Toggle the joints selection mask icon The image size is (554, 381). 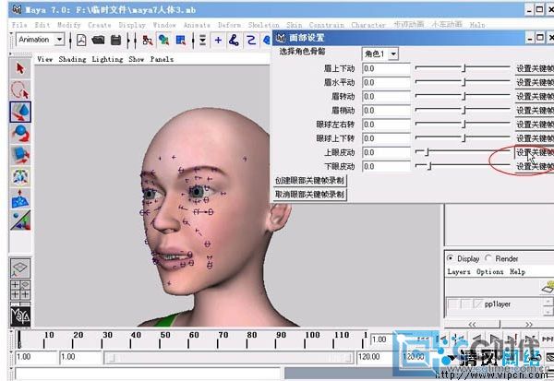tap(234, 40)
